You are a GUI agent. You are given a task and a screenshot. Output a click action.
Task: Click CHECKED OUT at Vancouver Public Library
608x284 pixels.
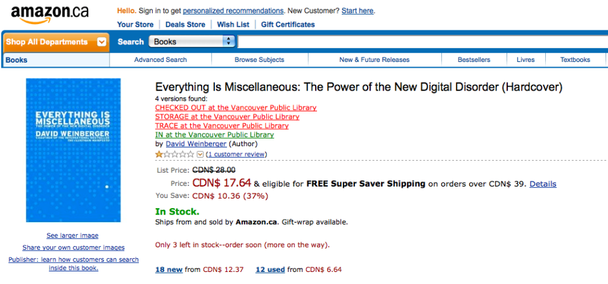[x=236, y=108]
